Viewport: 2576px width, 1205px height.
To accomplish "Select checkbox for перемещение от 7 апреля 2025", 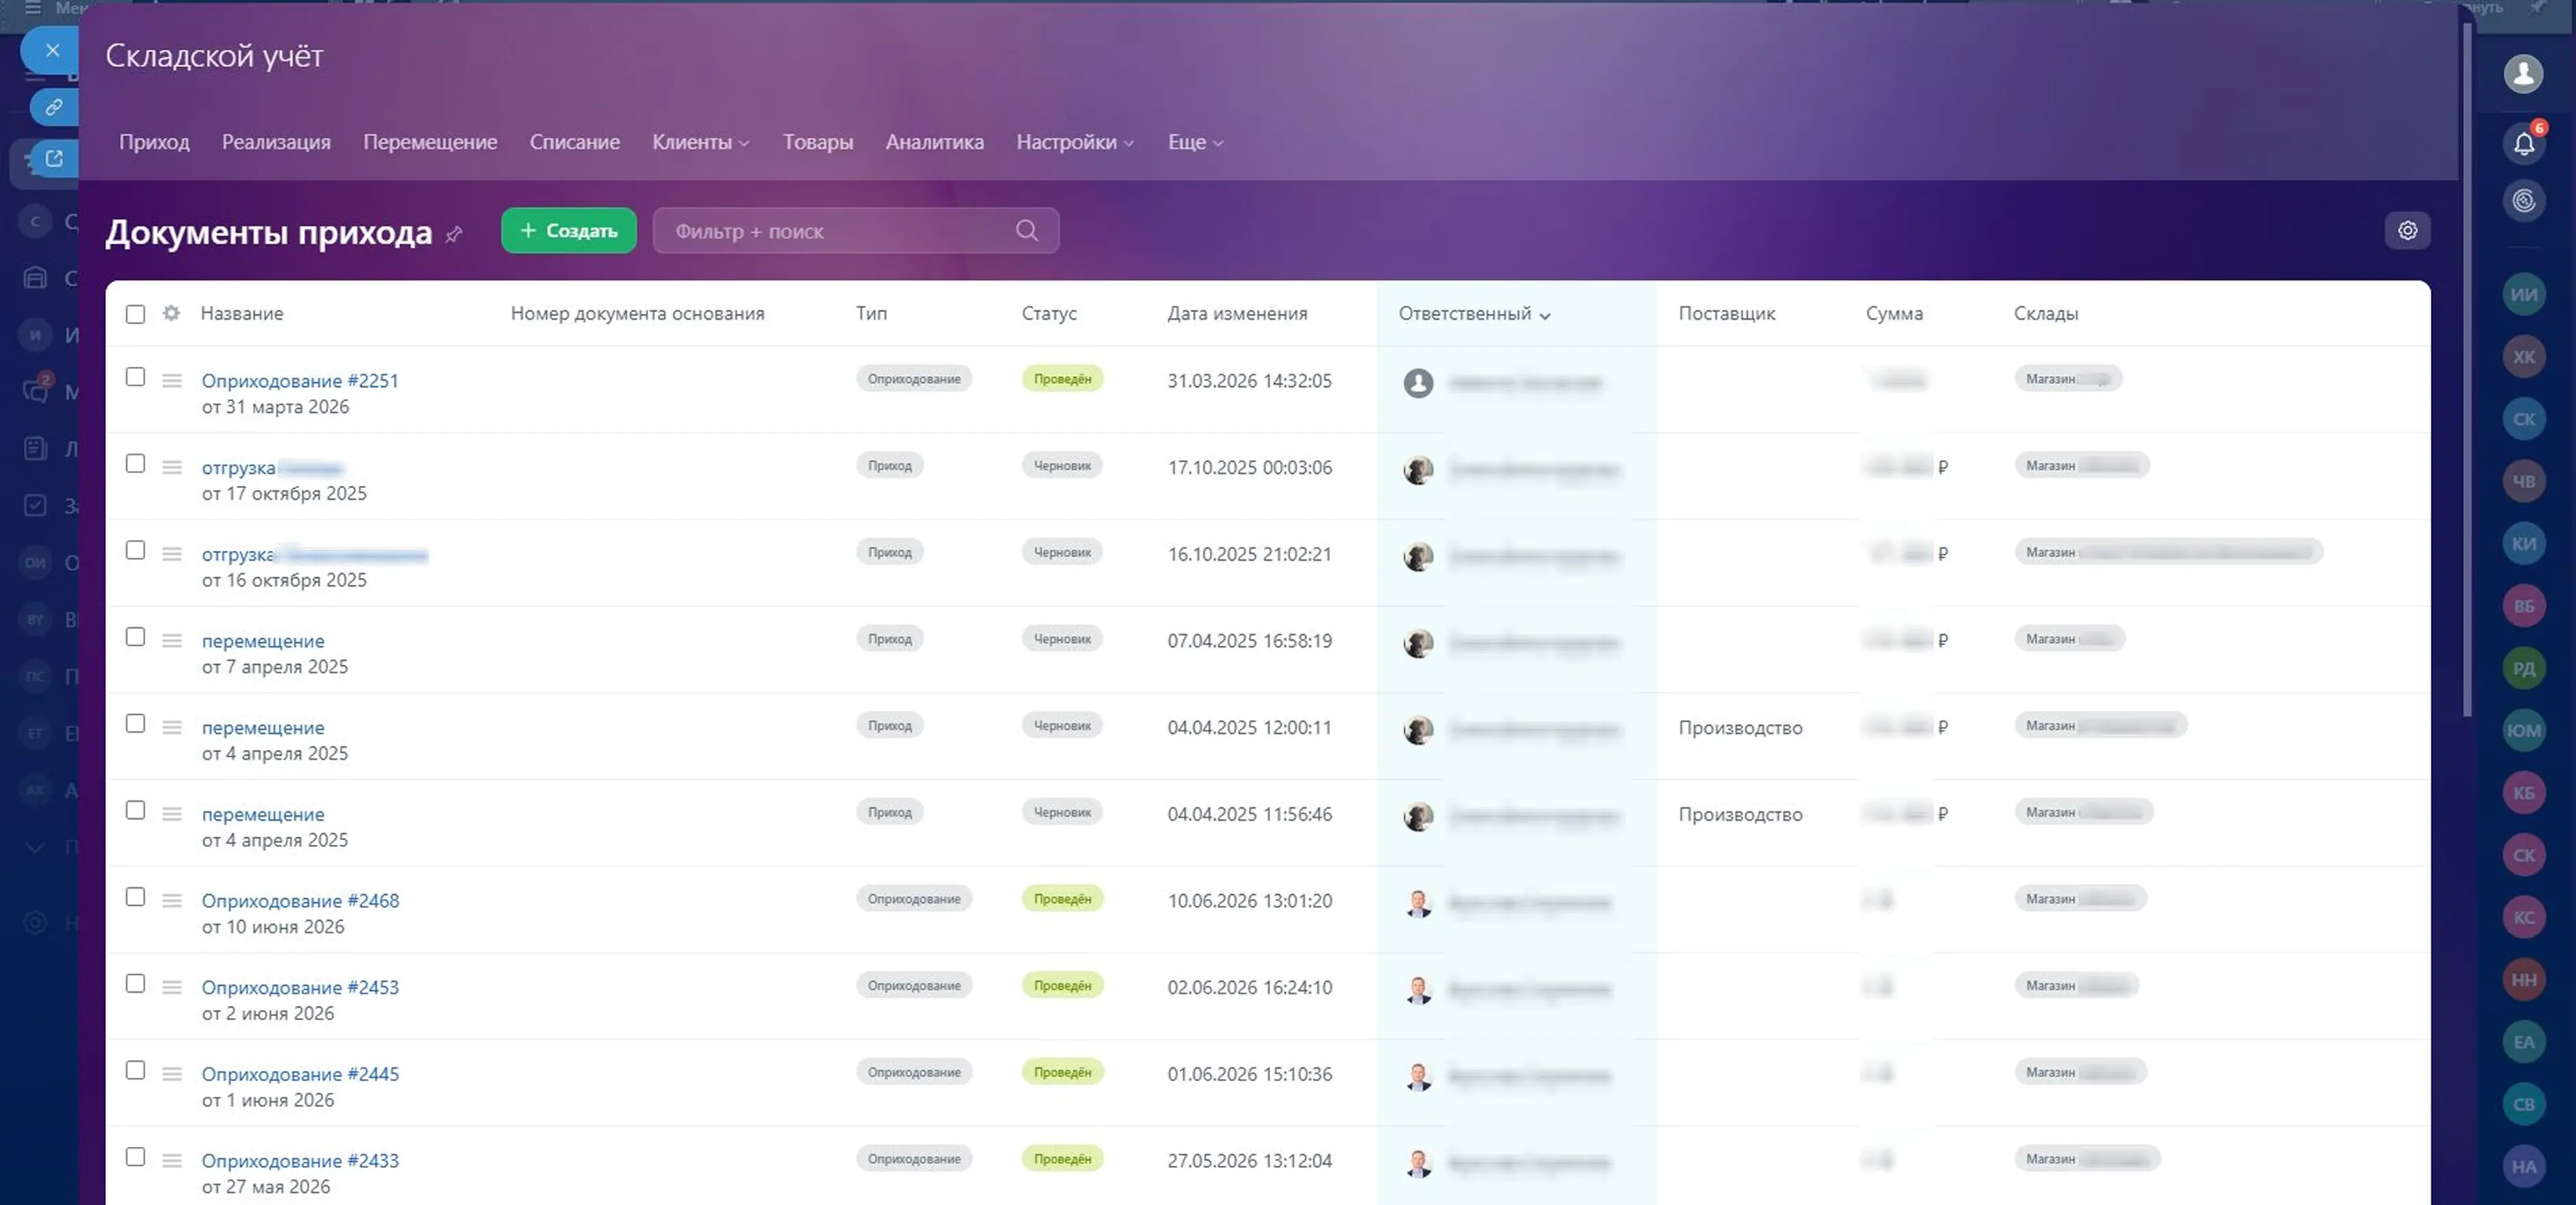I will pyautogui.click(x=135, y=637).
